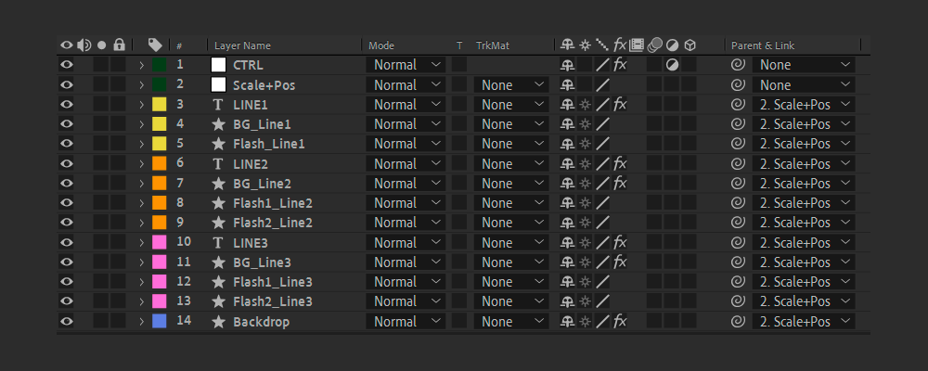
Task: Select the Flash_Line1 layer name
Action: 269,144
